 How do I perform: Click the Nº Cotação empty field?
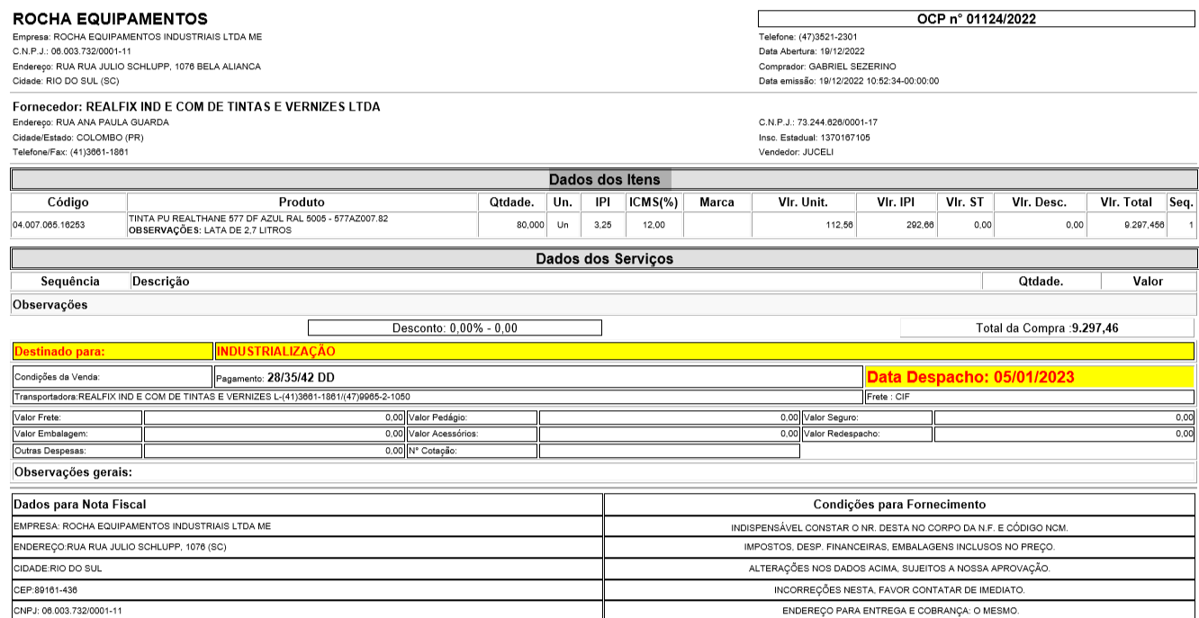(669, 451)
